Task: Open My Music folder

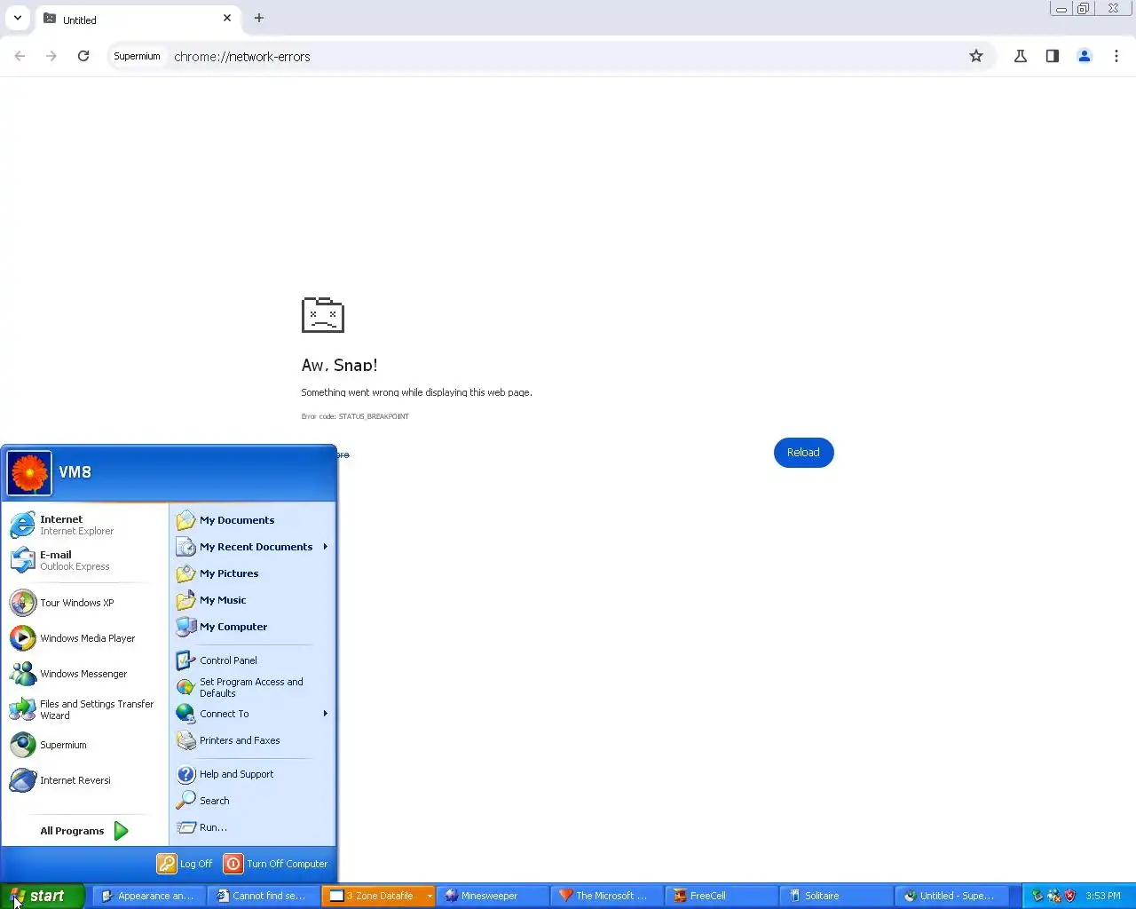Action: pos(253,600)
